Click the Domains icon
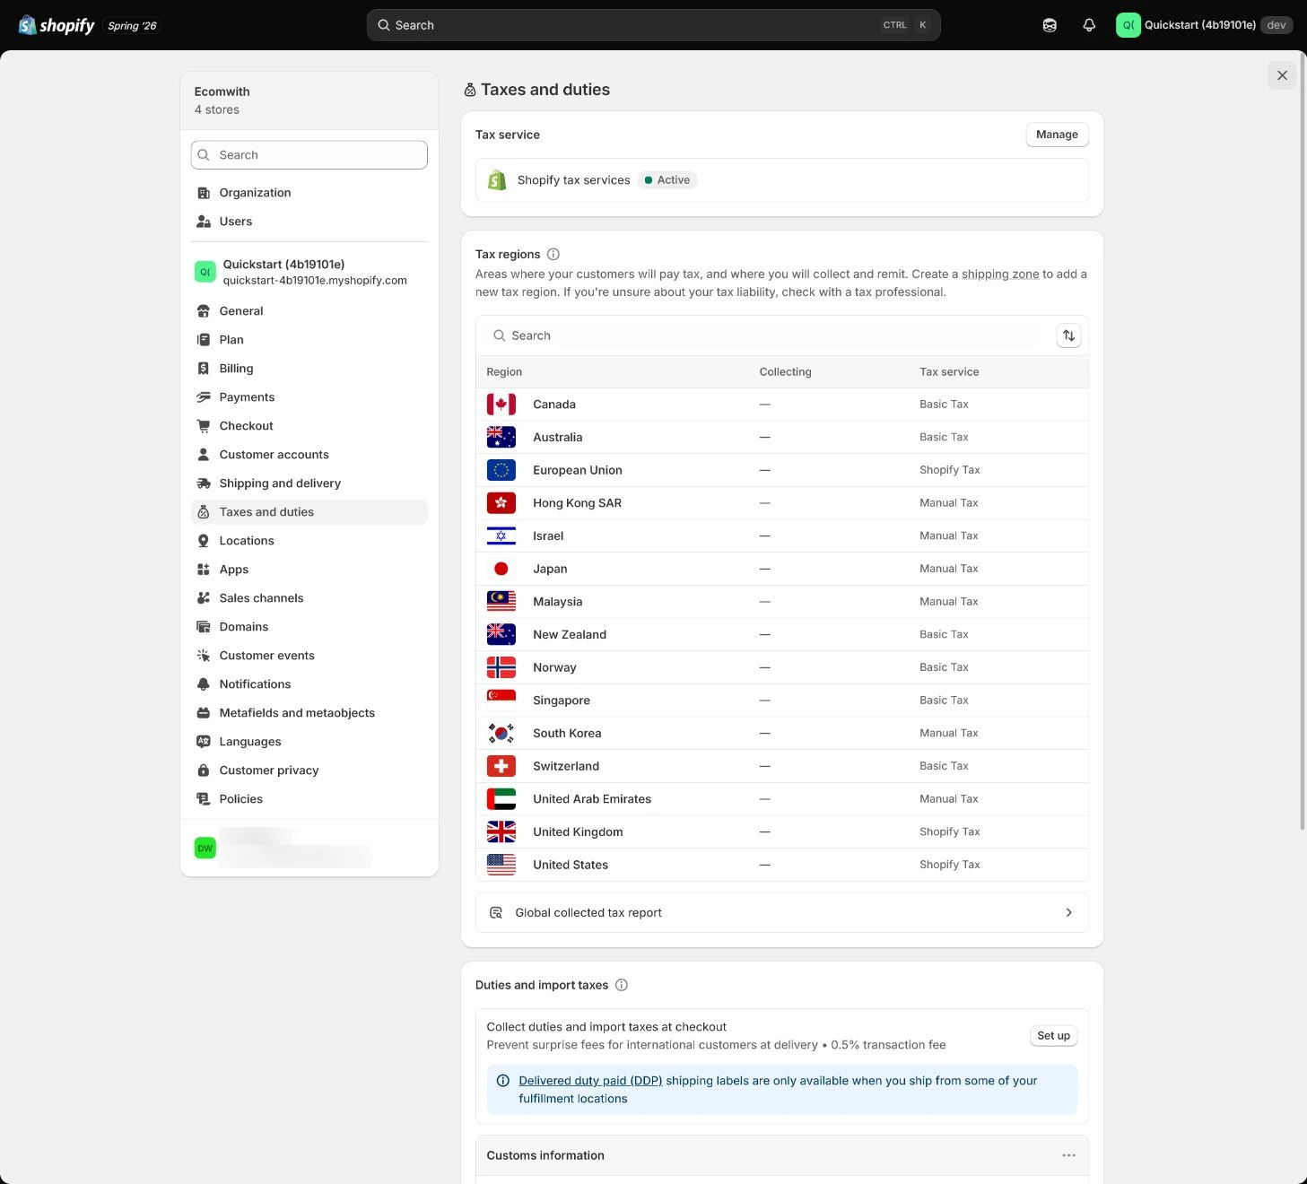This screenshot has height=1184, width=1307. pos(204,627)
